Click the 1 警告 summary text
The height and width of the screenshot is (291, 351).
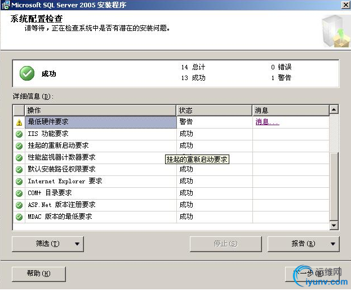(x=281, y=78)
